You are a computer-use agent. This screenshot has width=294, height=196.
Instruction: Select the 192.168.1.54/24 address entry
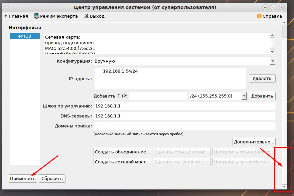coord(120,71)
